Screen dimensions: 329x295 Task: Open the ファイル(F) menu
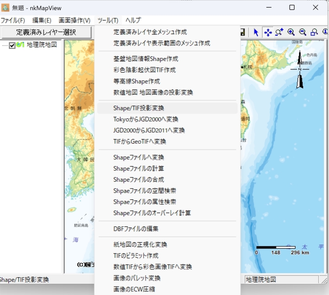pos(13,20)
